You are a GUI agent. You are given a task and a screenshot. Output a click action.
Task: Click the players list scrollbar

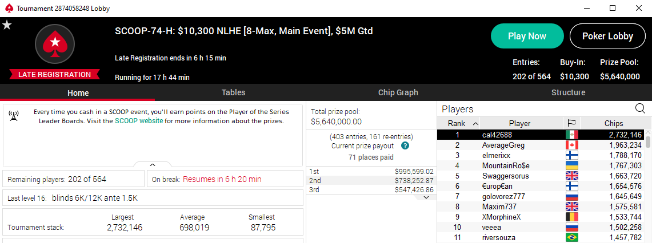click(648, 186)
